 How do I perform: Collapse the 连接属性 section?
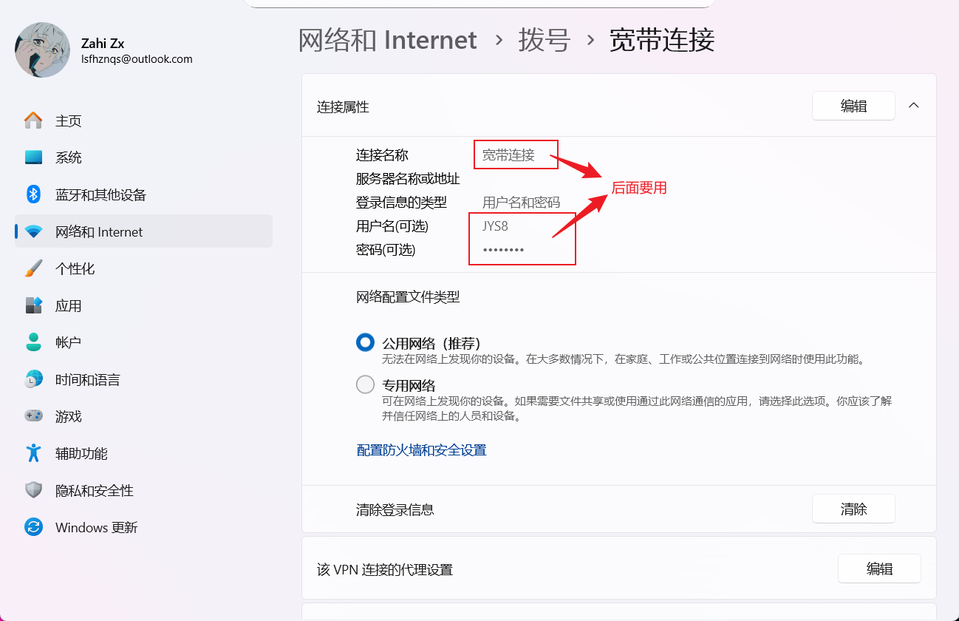point(914,105)
